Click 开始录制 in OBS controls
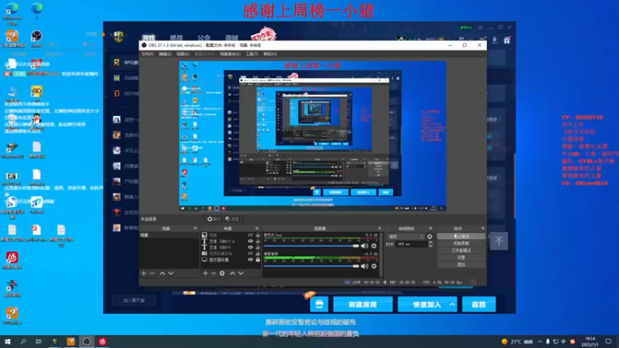Image resolution: width=619 pixels, height=348 pixels. point(461,244)
